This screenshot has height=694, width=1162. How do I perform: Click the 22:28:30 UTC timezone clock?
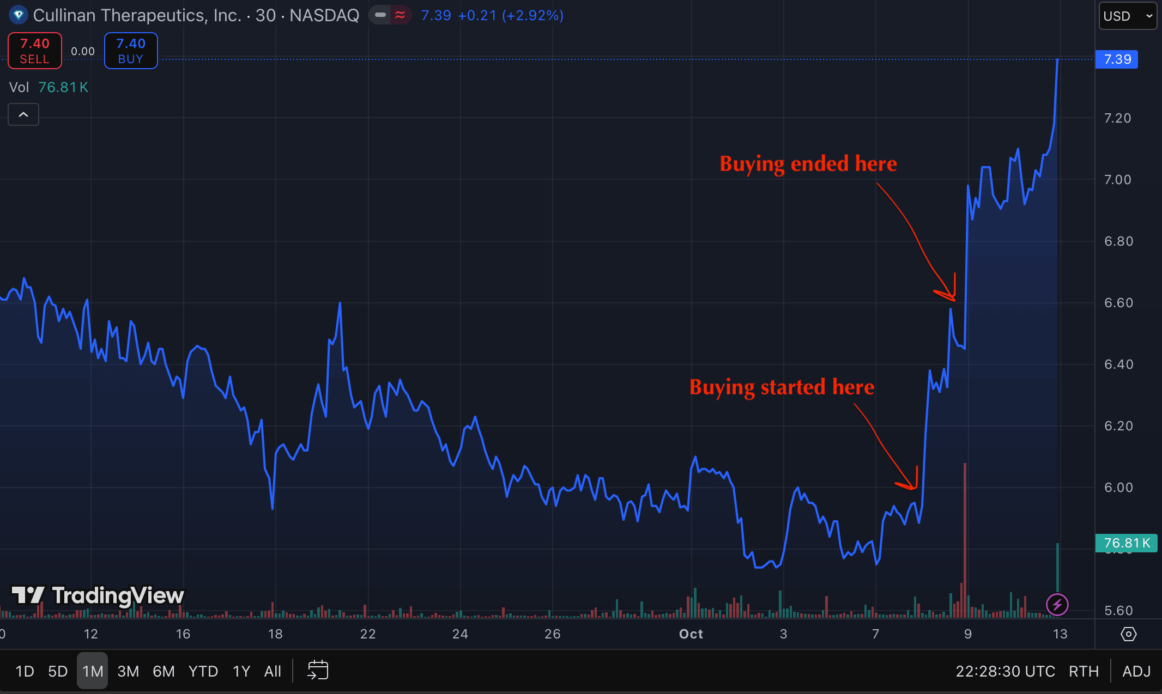point(1005,671)
